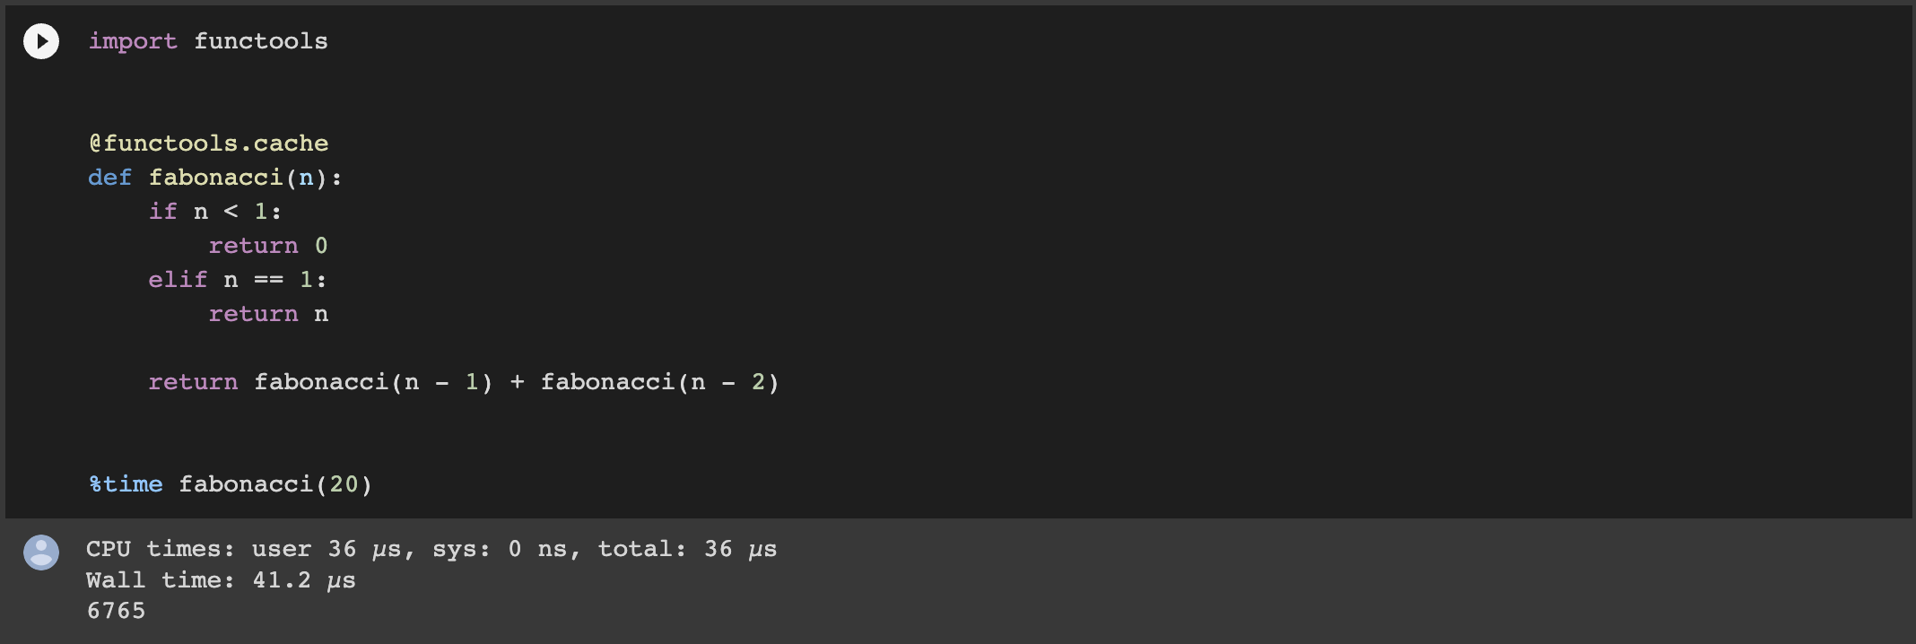Click the functools module name in import line

(x=261, y=41)
